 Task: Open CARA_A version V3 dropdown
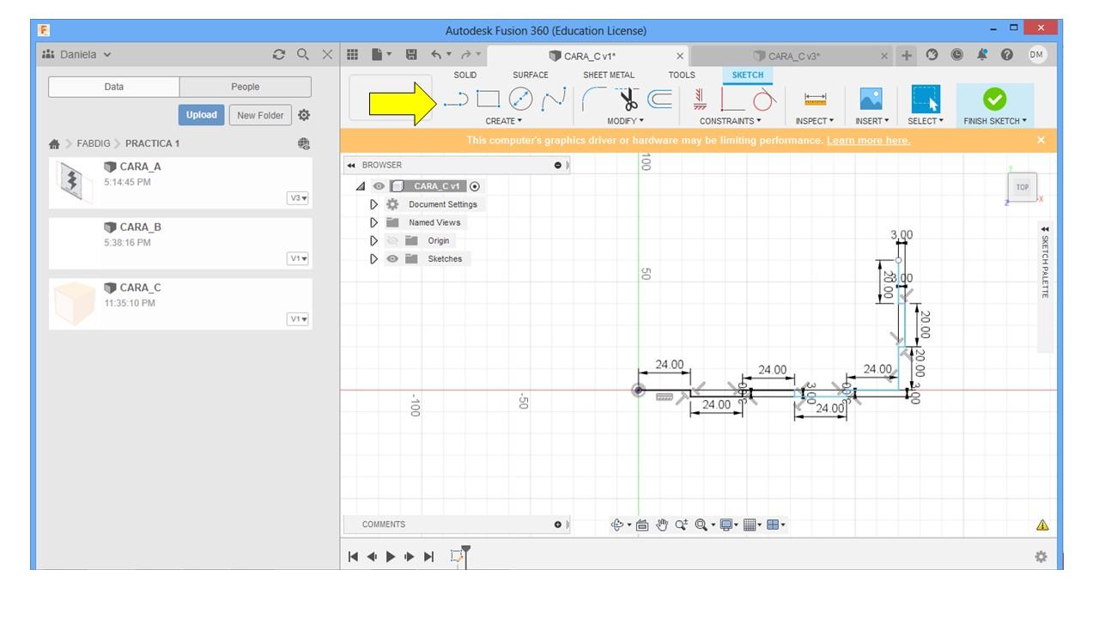tap(298, 198)
